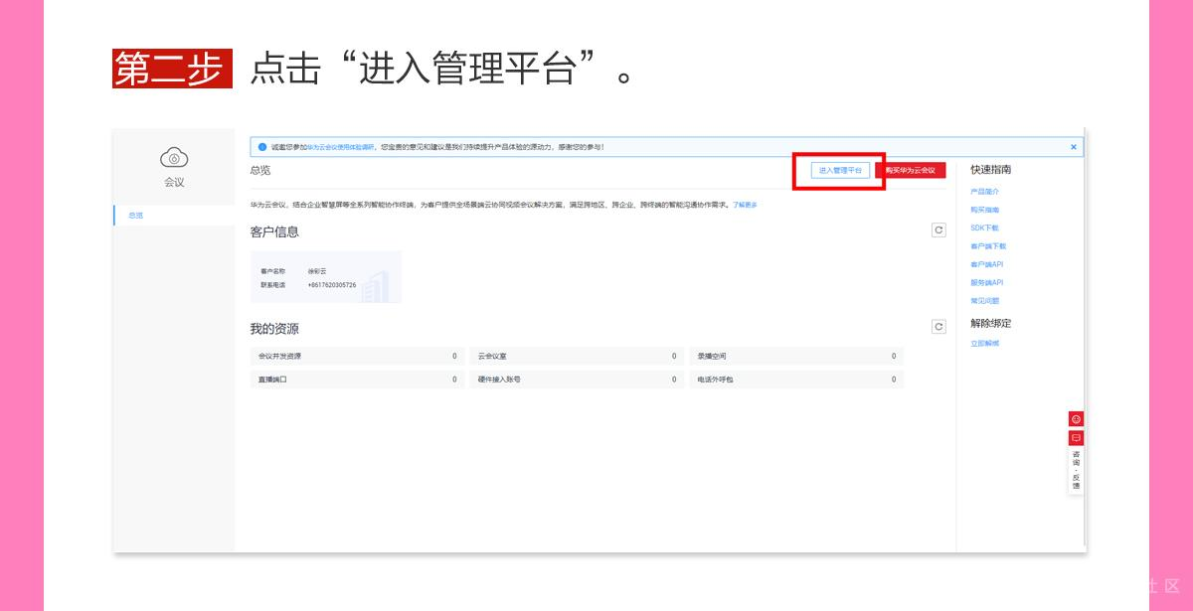Screen dimensions: 1193x611
Task: Click the 快速指南 heading
Action: coord(991,169)
